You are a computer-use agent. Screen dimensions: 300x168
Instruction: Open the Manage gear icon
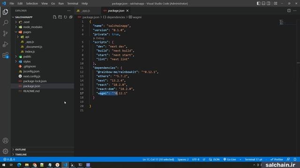click(5, 151)
